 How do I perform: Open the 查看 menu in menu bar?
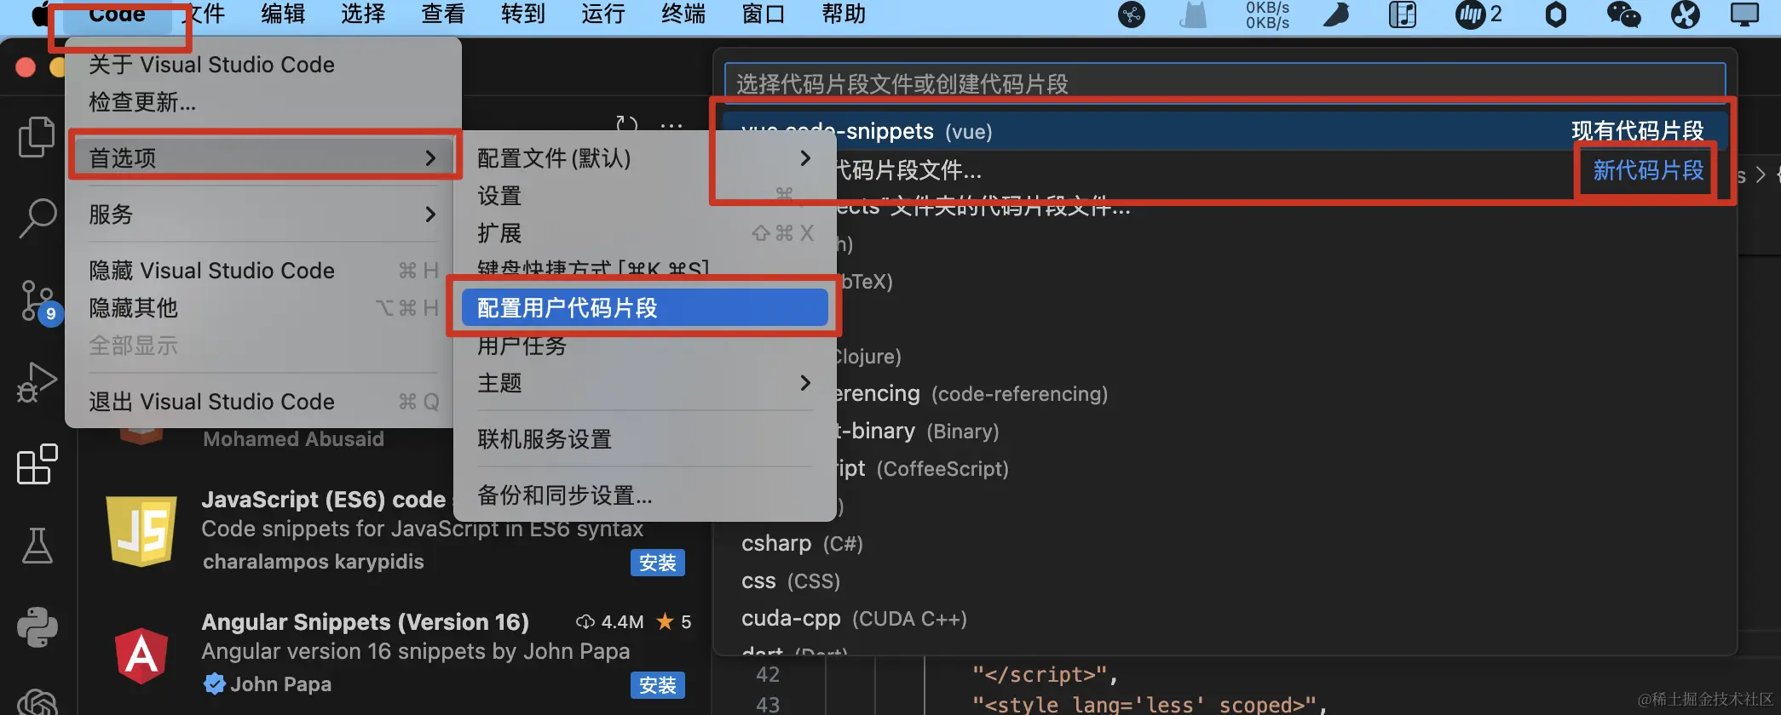443,14
